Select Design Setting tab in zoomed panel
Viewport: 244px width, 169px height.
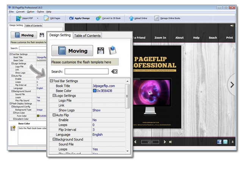[60, 35]
